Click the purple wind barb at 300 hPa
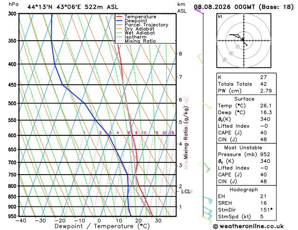The height and width of the screenshot is (230, 298). coord(199,10)
